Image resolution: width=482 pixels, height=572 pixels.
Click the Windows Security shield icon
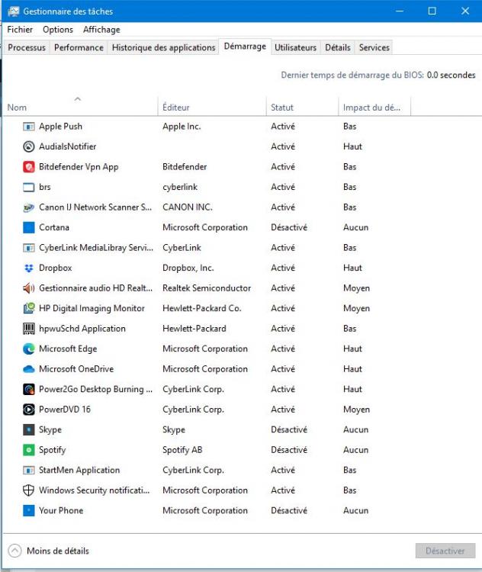(x=28, y=490)
